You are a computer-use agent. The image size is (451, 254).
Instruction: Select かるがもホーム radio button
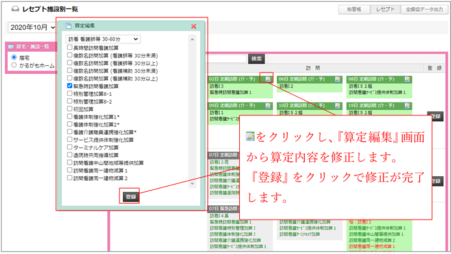click(14, 65)
